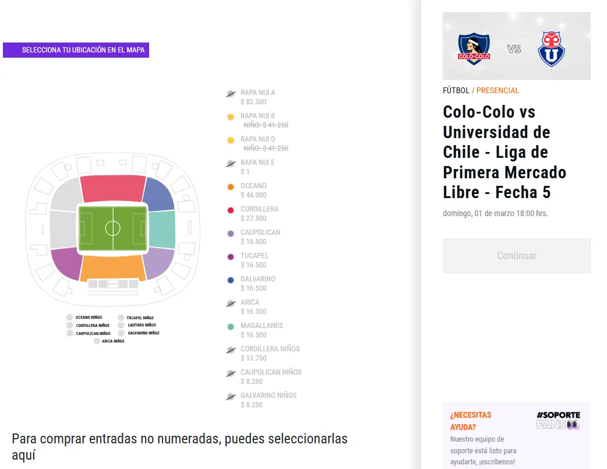Click the SELECCIONA TU UBICACIÓN banner
This screenshot has height=469, width=607.
[x=76, y=50]
